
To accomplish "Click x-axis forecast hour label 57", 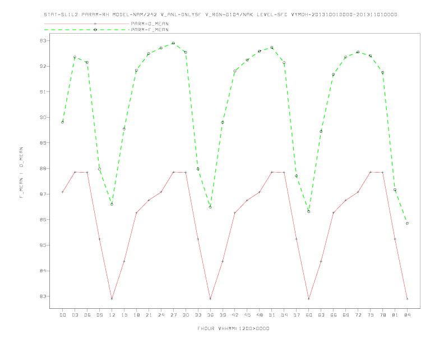I will [297, 315].
